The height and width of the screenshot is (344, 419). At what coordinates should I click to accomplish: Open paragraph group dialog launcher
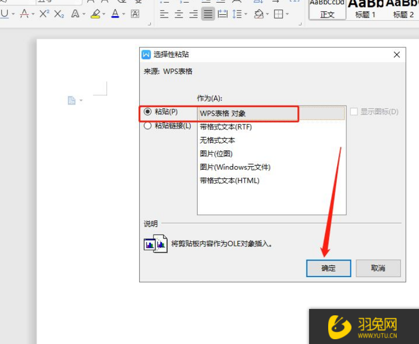pos(300,24)
